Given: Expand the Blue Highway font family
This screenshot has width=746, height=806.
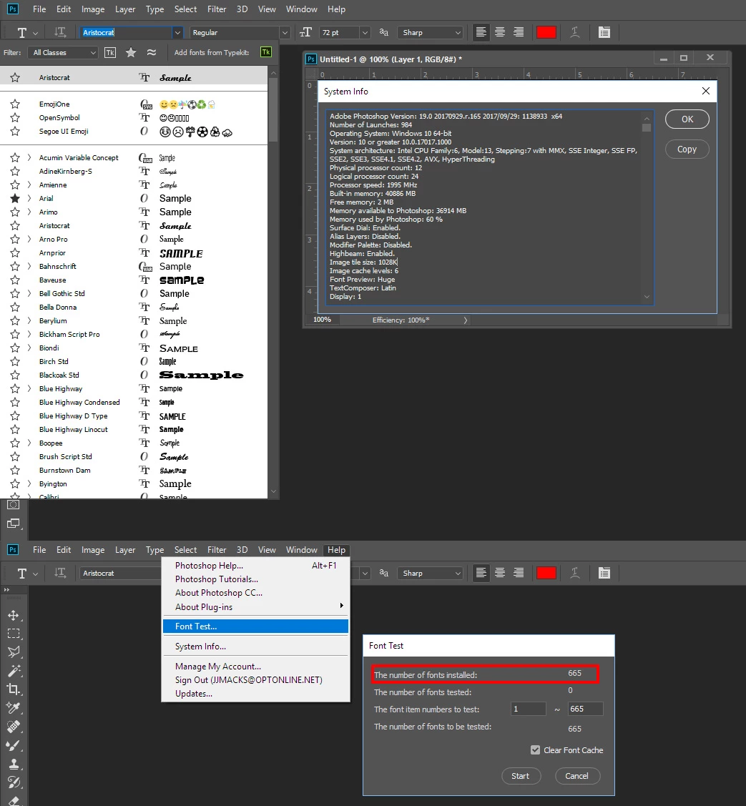Looking at the screenshot, I should click(29, 389).
